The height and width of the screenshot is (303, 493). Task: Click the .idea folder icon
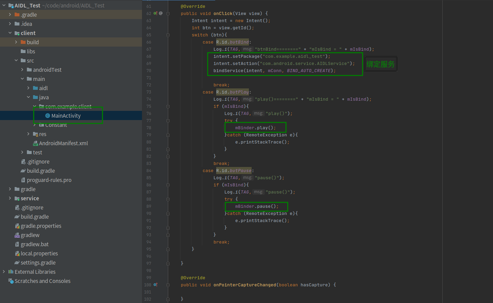point(17,24)
